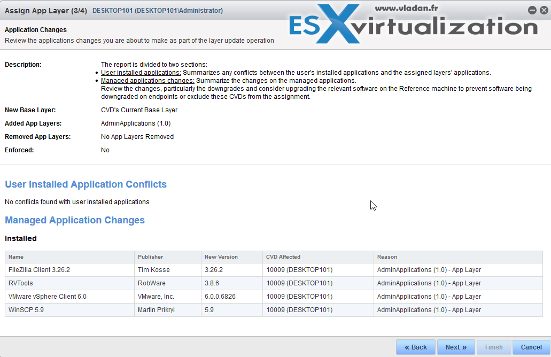
Task: Click the Back button
Action: tap(416, 347)
